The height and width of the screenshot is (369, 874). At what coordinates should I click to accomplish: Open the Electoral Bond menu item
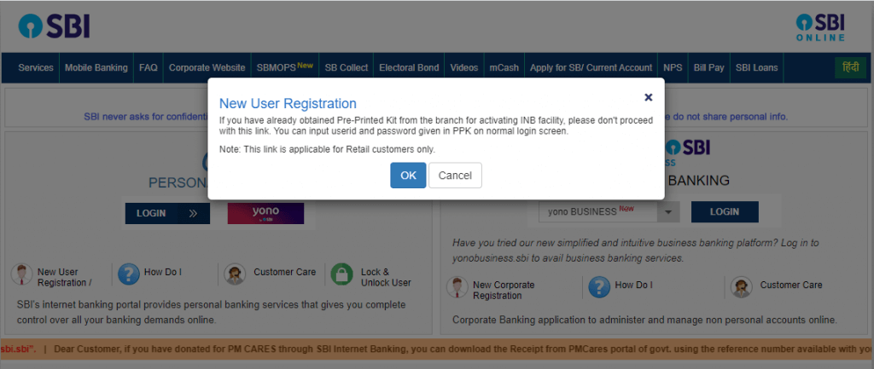pos(409,68)
